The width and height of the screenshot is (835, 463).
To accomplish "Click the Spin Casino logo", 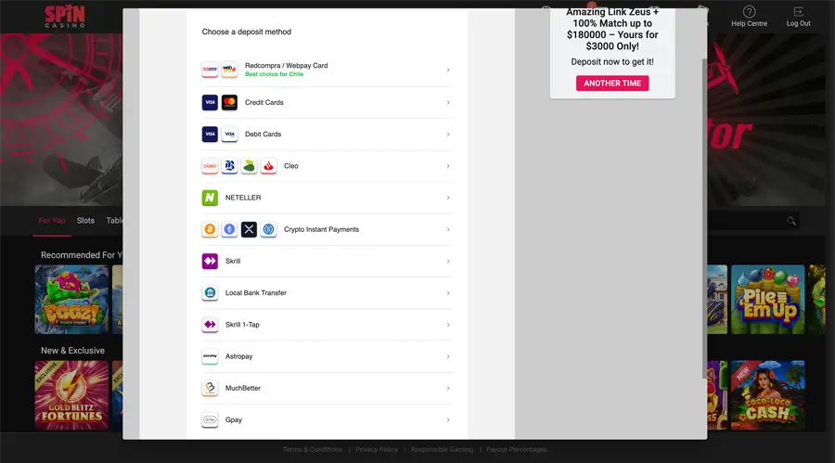I will [x=65, y=17].
